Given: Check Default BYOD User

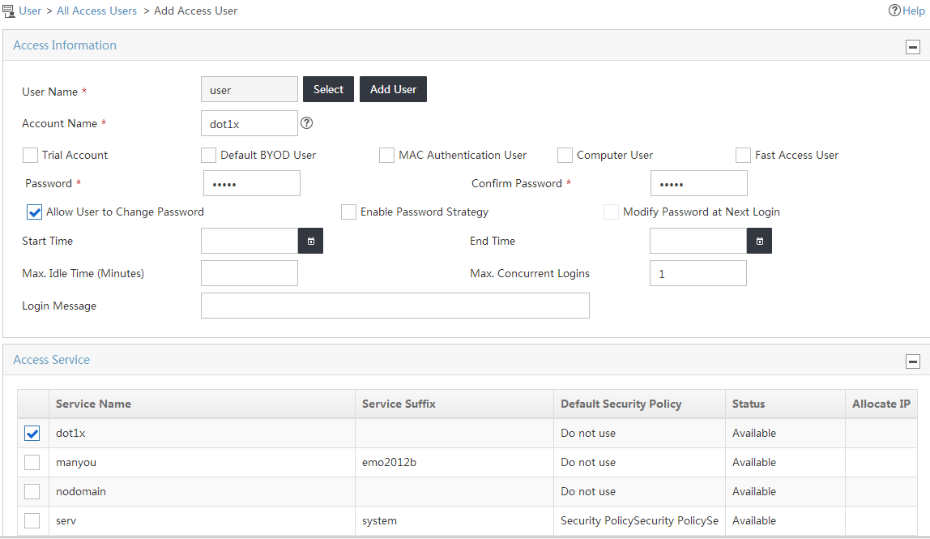Looking at the screenshot, I should tap(209, 155).
